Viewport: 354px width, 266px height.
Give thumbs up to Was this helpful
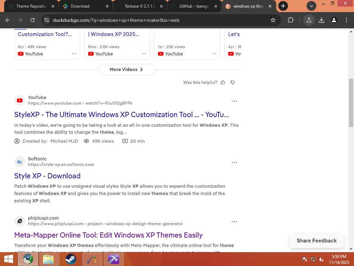[223, 82]
